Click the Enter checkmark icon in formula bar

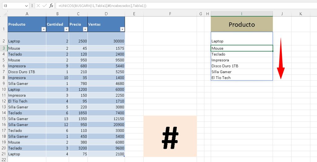pos(45,6)
